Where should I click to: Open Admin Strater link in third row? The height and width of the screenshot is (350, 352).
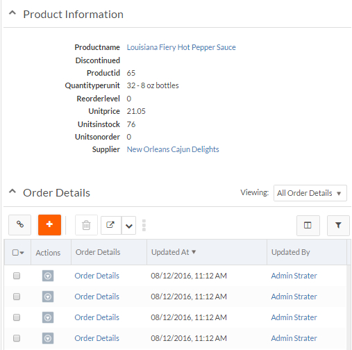[294, 317]
